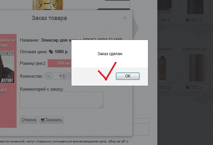Open the Шампунь product thumbnail
Viewport: 213px width, 145px height.
click(197, 68)
